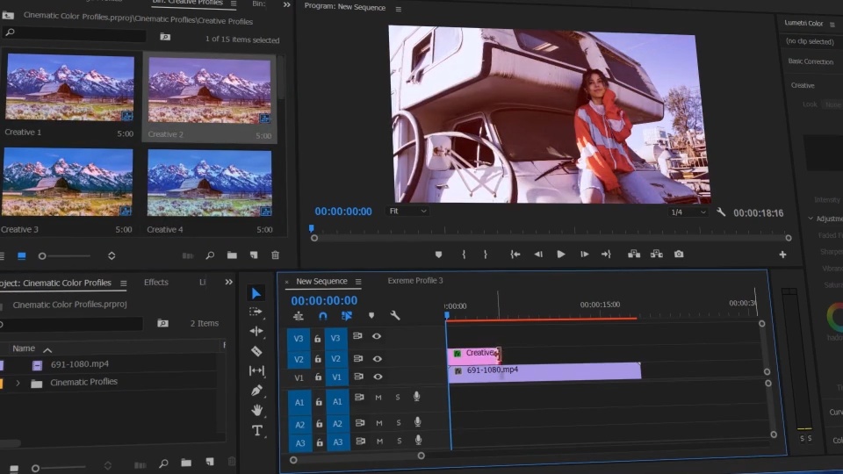Select the Pen tool
The height and width of the screenshot is (474, 843).
pos(256,390)
